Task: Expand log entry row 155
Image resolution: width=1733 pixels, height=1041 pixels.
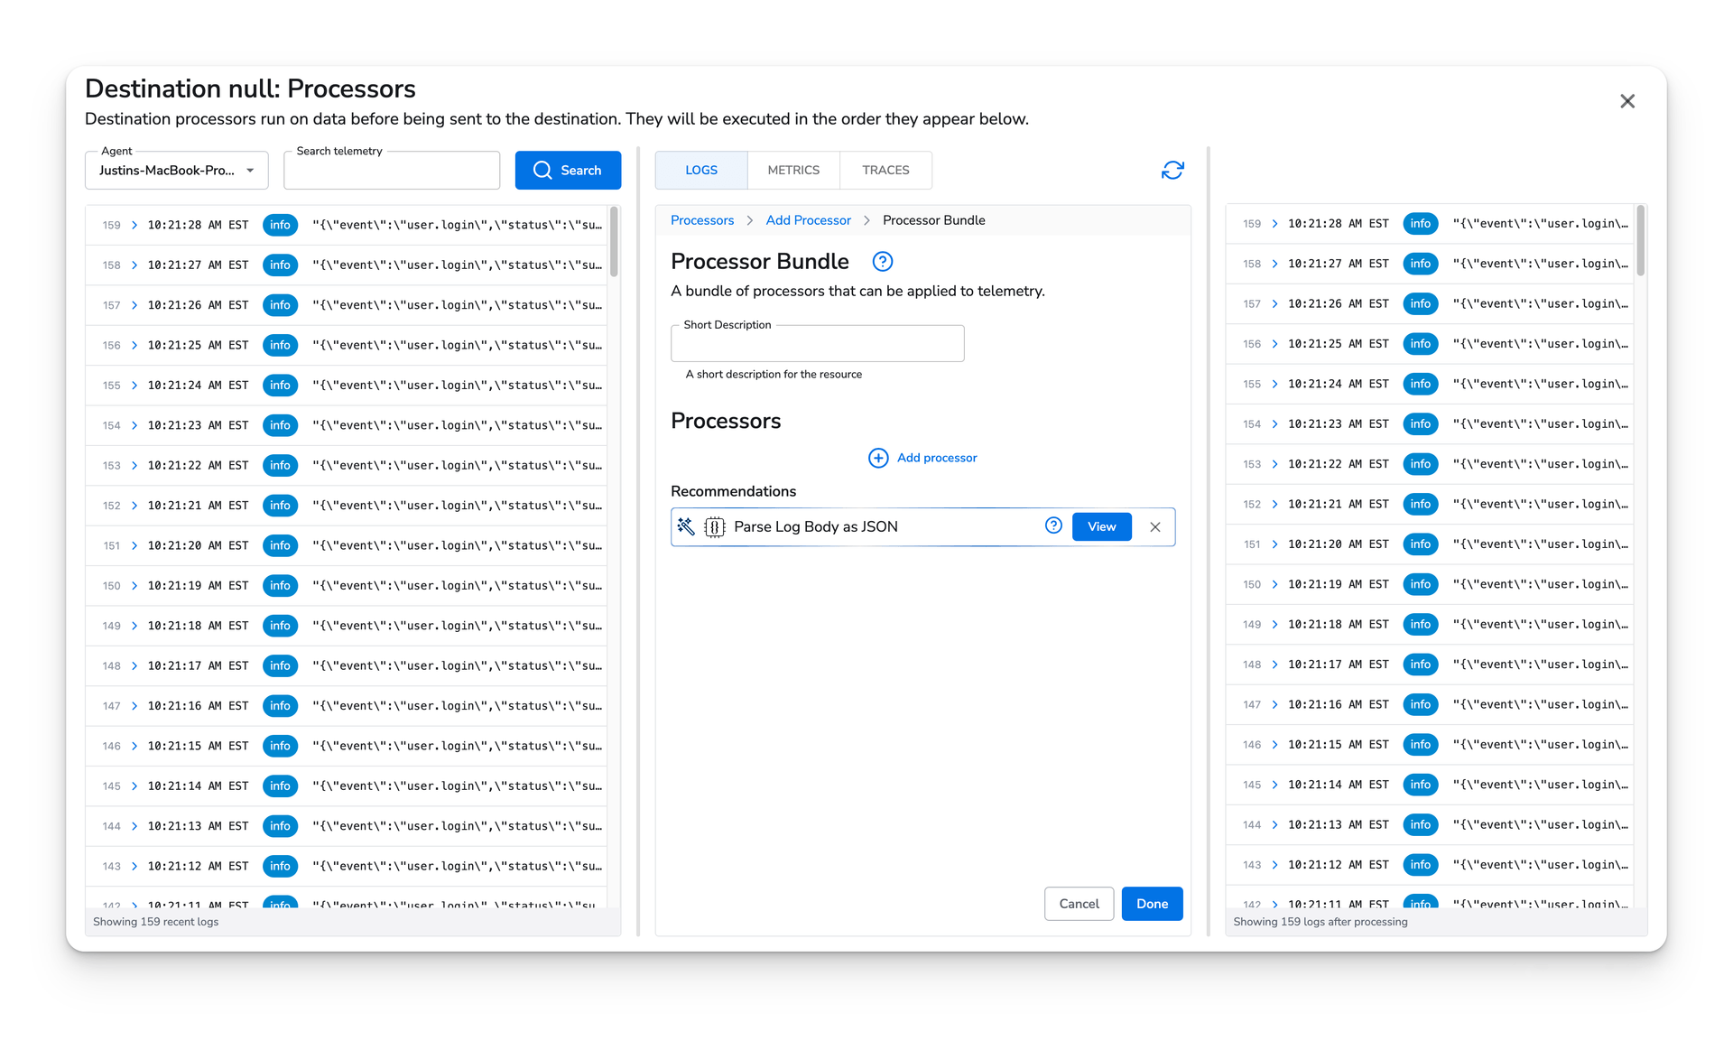Action: 134,385
